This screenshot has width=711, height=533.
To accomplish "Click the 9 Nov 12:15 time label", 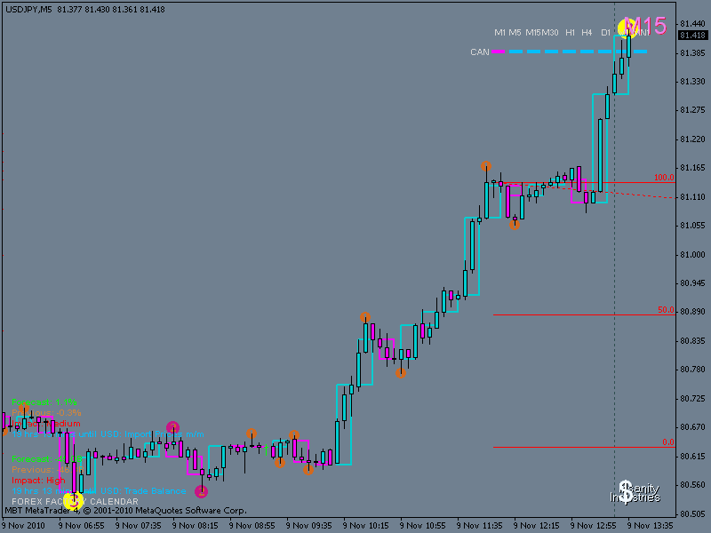I will 537,526.
